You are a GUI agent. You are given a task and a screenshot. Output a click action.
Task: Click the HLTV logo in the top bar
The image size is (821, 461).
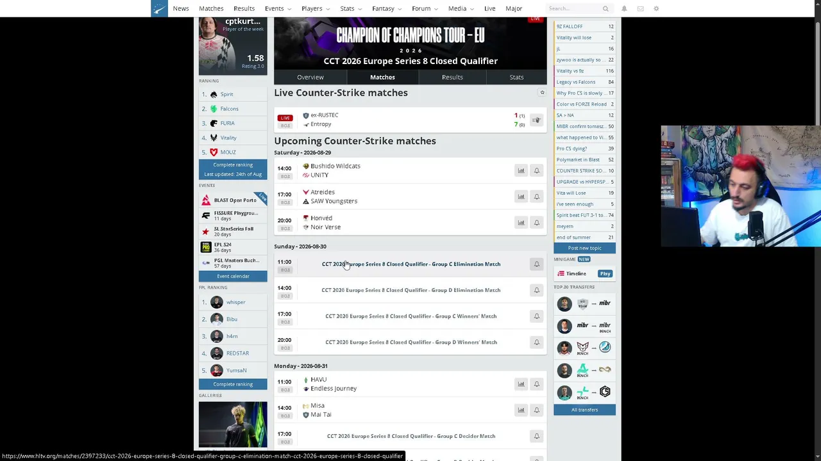pos(159,8)
